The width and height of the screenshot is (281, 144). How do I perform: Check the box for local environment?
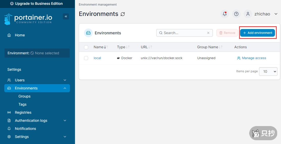point(86,58)
